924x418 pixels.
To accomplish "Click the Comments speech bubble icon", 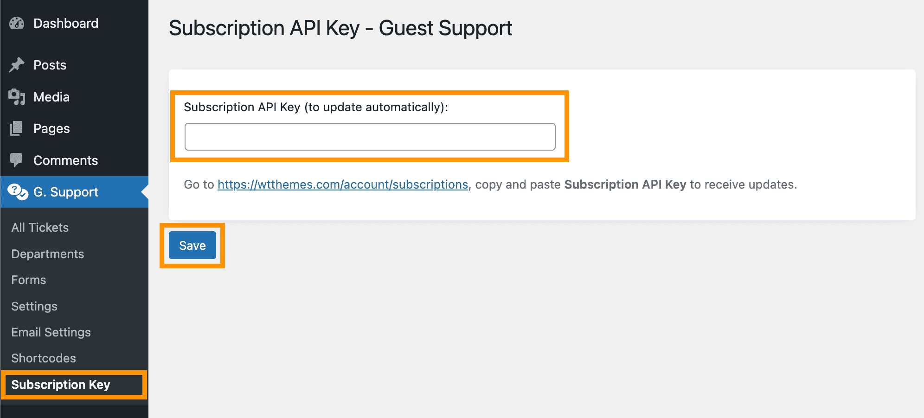I will coord(16,160).
